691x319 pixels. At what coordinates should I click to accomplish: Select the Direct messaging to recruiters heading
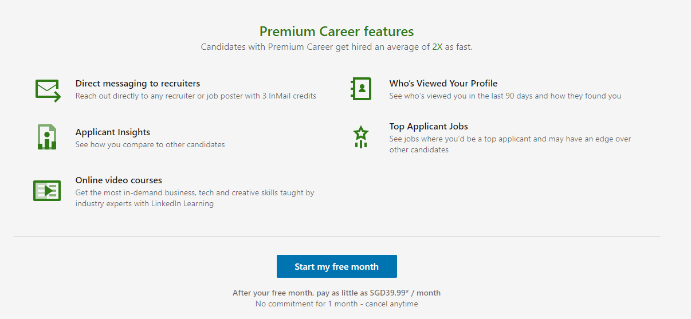(x=138, y=84)
